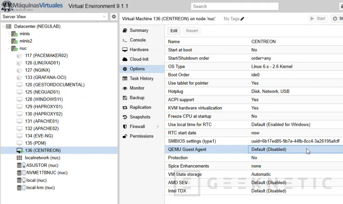This screenshot has height=204, width=343.
Task: Click the Cloud-Init cloud icon
Action: click(125, 59)
